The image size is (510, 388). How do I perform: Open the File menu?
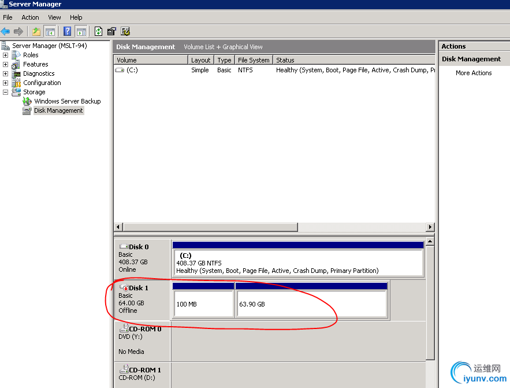coord(8,17)
